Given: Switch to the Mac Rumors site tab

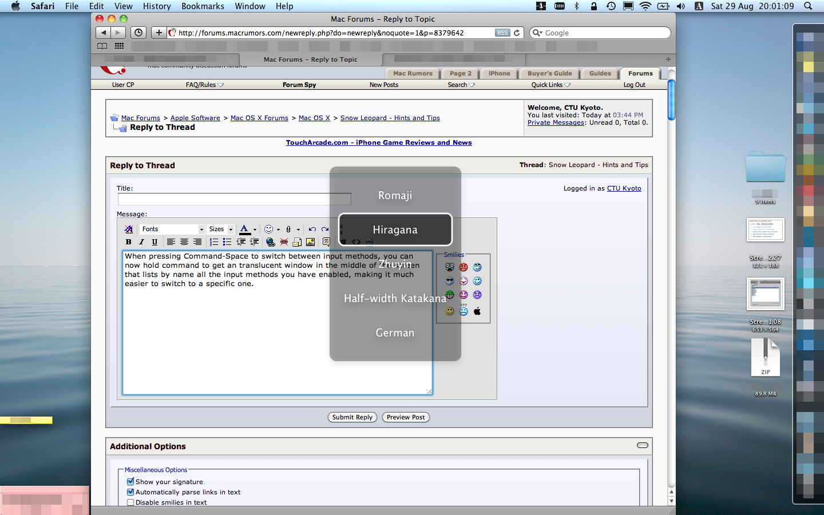Looking at the screenshot, I should 413,73.
